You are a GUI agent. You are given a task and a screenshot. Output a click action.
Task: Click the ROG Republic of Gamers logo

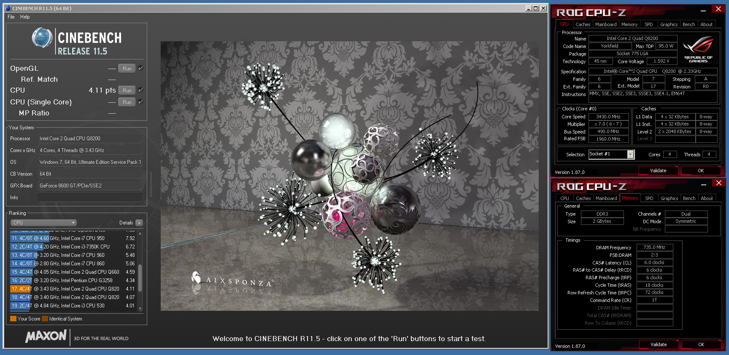pos(698,50)
